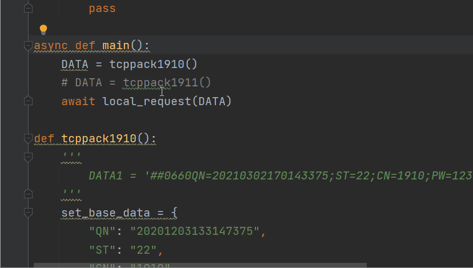Image resolution: width=473 pixels, height=268 pixels.
Task: Click the "QN" dictionary key
Action: click(102, 231)
